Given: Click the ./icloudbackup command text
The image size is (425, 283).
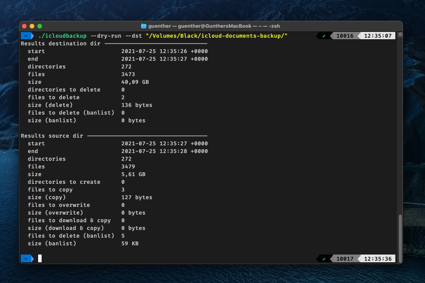Looking at the screenshot, I should 62,36.
